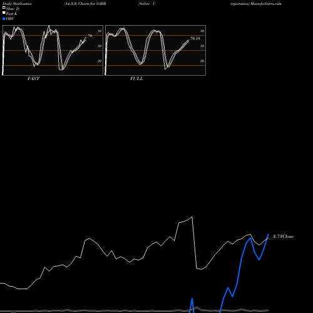The height and width of the screenshot is (313, 313).
Task: Click the 76 value on FAST chart
Action: (90, 36)
